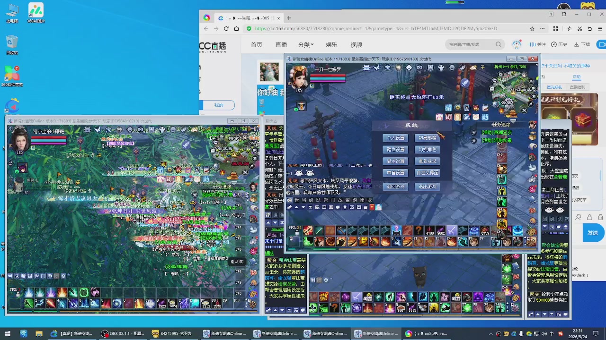The height and width of the screenshot is (340, 606).
Task: Open the Windows Start menu
Action: (8, 333)
